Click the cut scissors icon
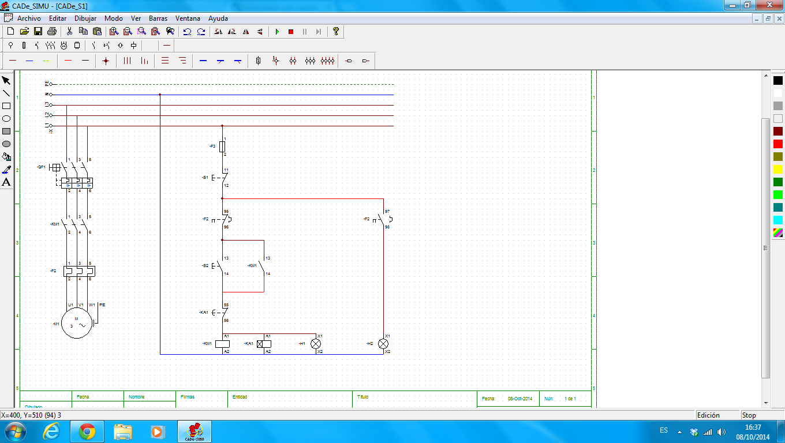 (x=69, y=31)
